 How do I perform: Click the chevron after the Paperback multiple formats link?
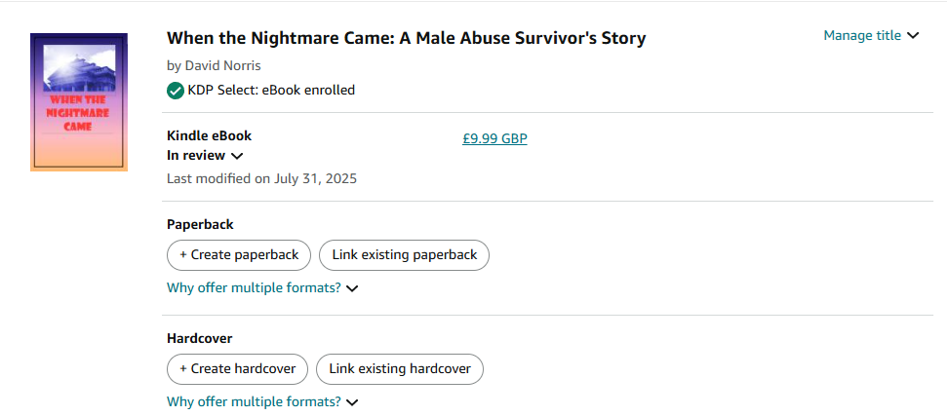coord(352,288)
